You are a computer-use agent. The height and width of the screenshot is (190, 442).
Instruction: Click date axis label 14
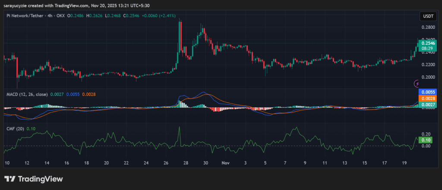(x=47, y=163)
